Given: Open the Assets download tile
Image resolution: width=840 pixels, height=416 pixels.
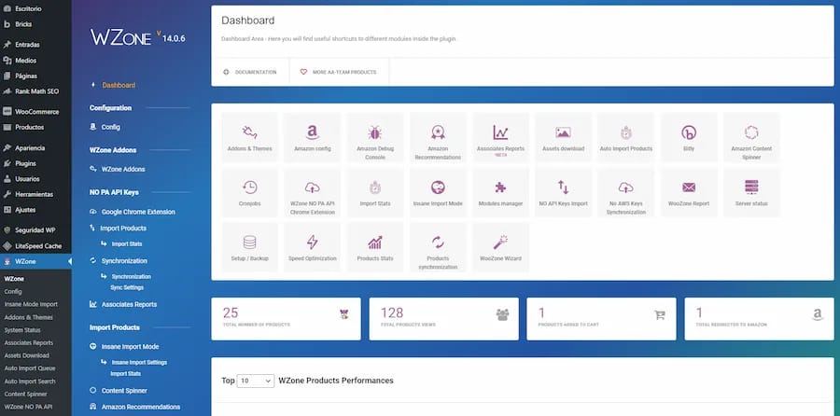Looking at the screenshot, I should coord(563,137).
